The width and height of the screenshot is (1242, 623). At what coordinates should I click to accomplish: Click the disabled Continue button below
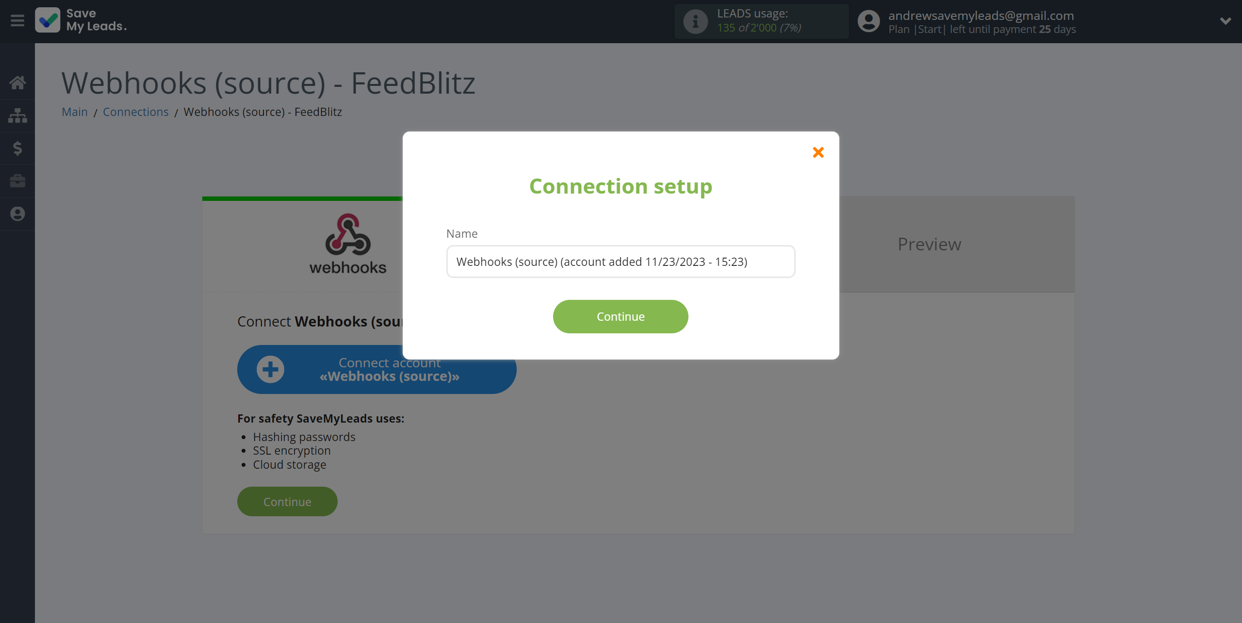coord(288,501)
